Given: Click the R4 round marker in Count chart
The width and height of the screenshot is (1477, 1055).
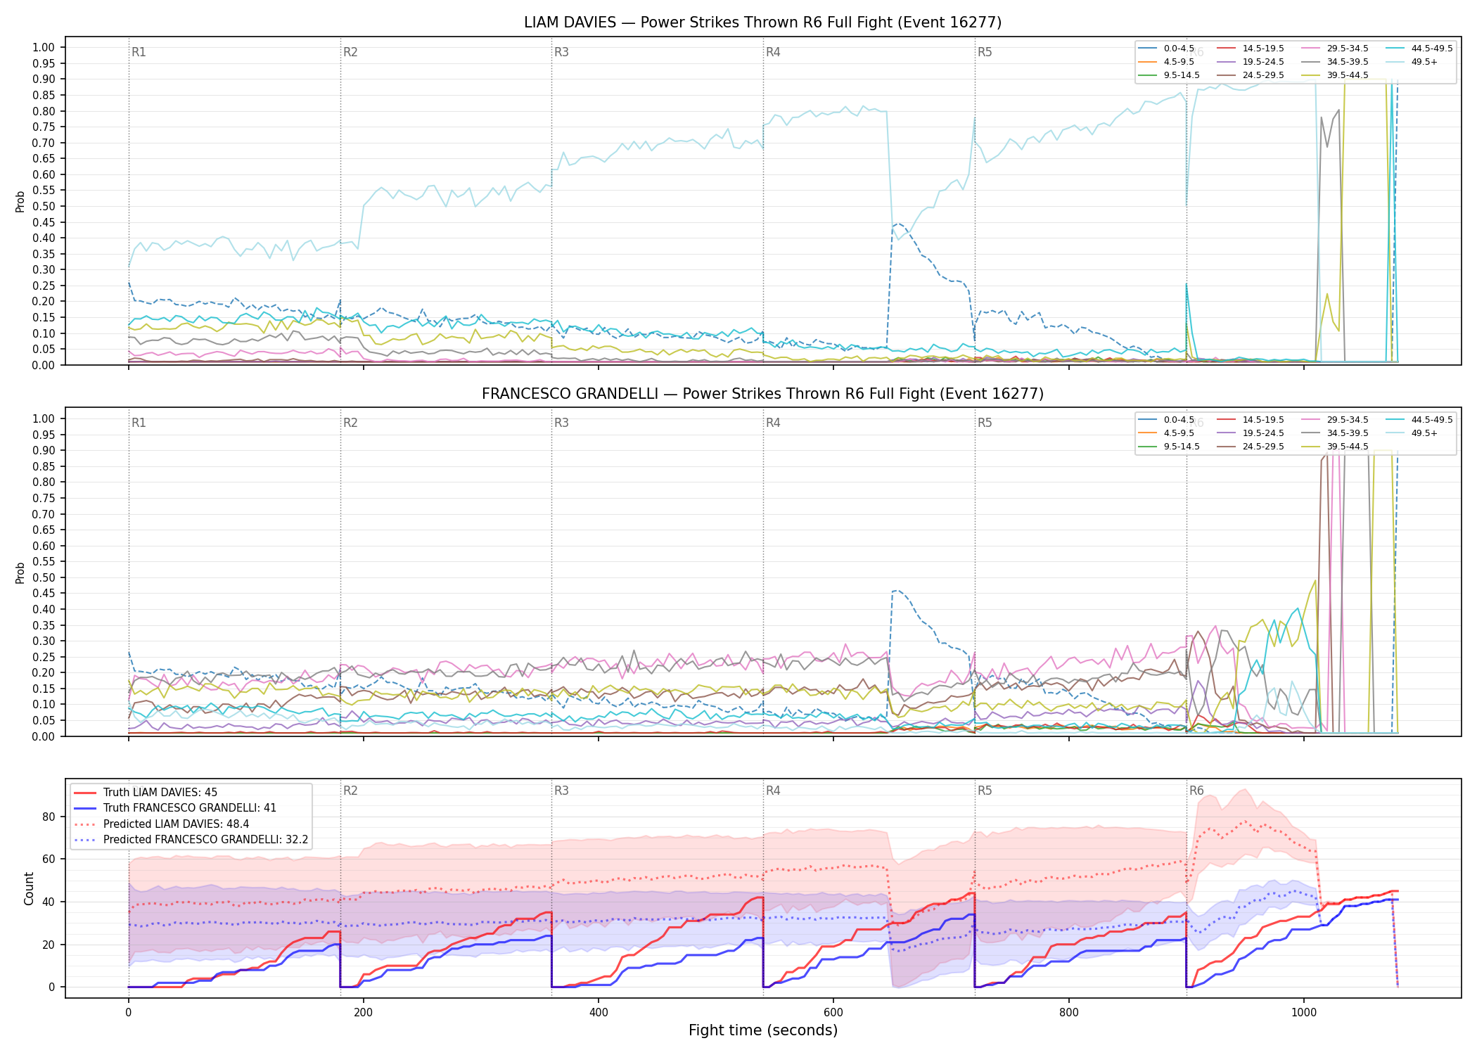Looking at the screenshot, I should (773, 791).
